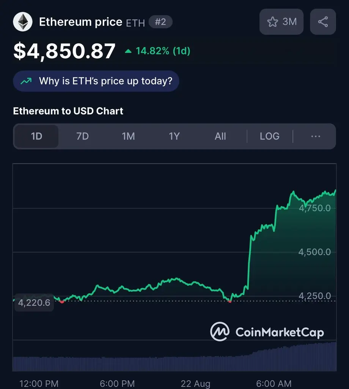Image resolution: width=349 pixels, height=389 pixels.
Task: Click the 14.82% (1d) change label
Action: pyautogui.click(x=163, y=51)
